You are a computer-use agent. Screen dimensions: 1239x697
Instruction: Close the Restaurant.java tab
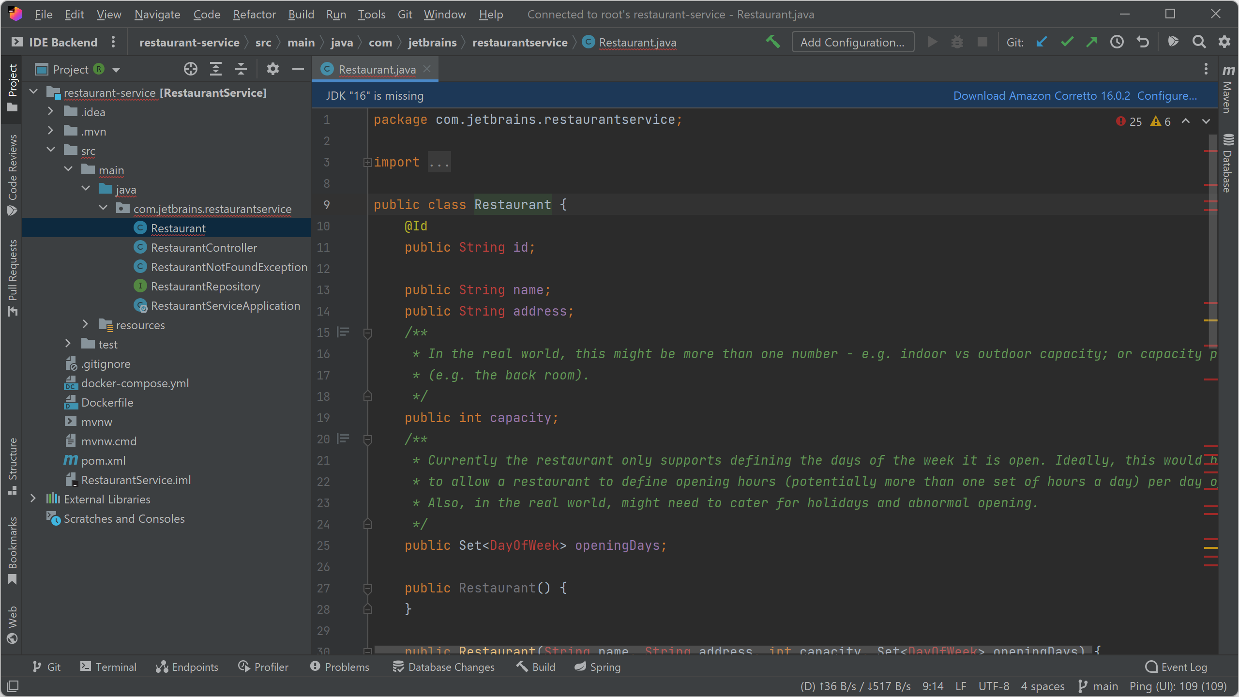click(x=427, y=69)
